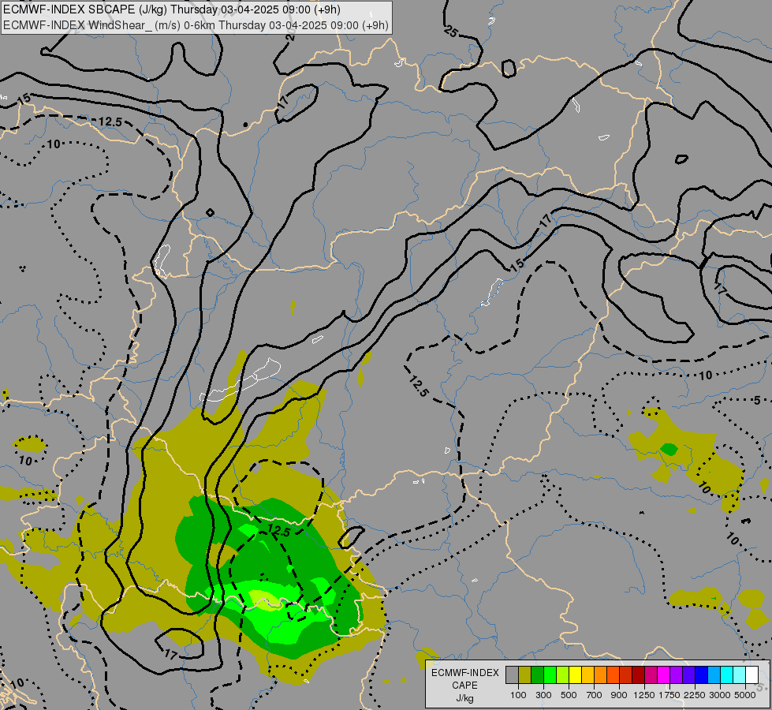The width and height of the screenshot is (772, 710).
Task: Pick the pure blue legend swatch
Action: (702, 675)
